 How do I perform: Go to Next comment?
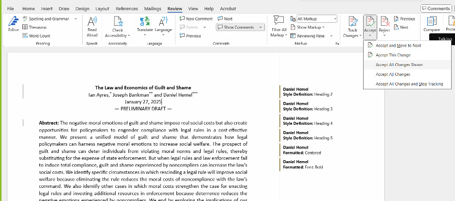225,19
